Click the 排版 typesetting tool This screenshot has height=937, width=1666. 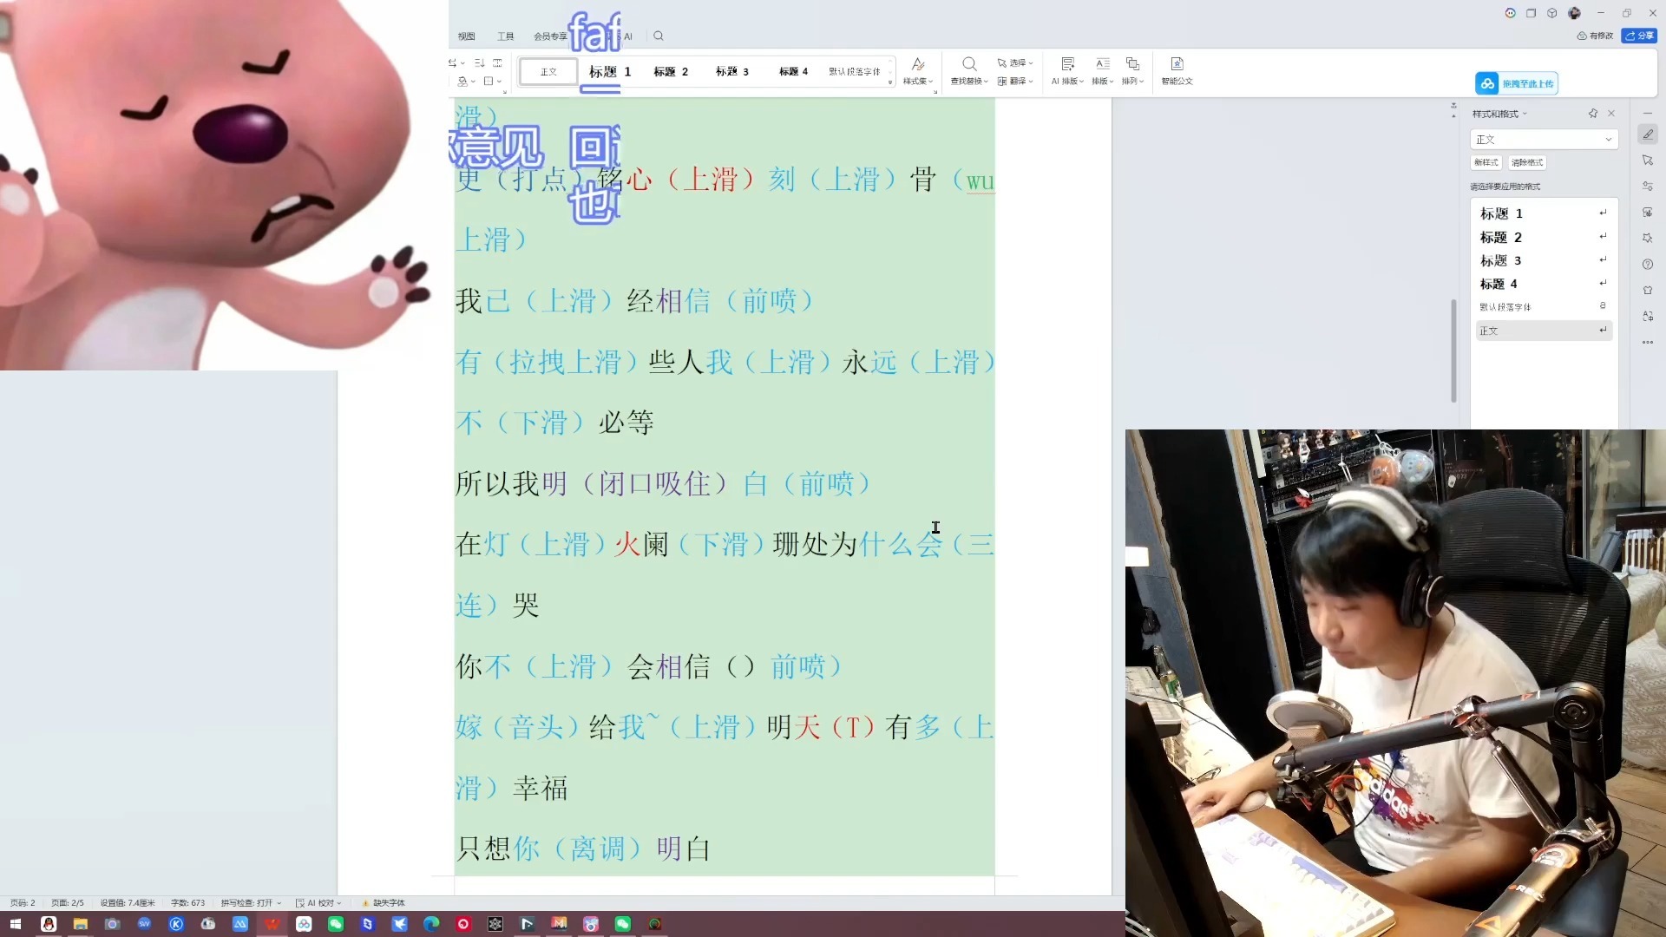[1103, 70]
